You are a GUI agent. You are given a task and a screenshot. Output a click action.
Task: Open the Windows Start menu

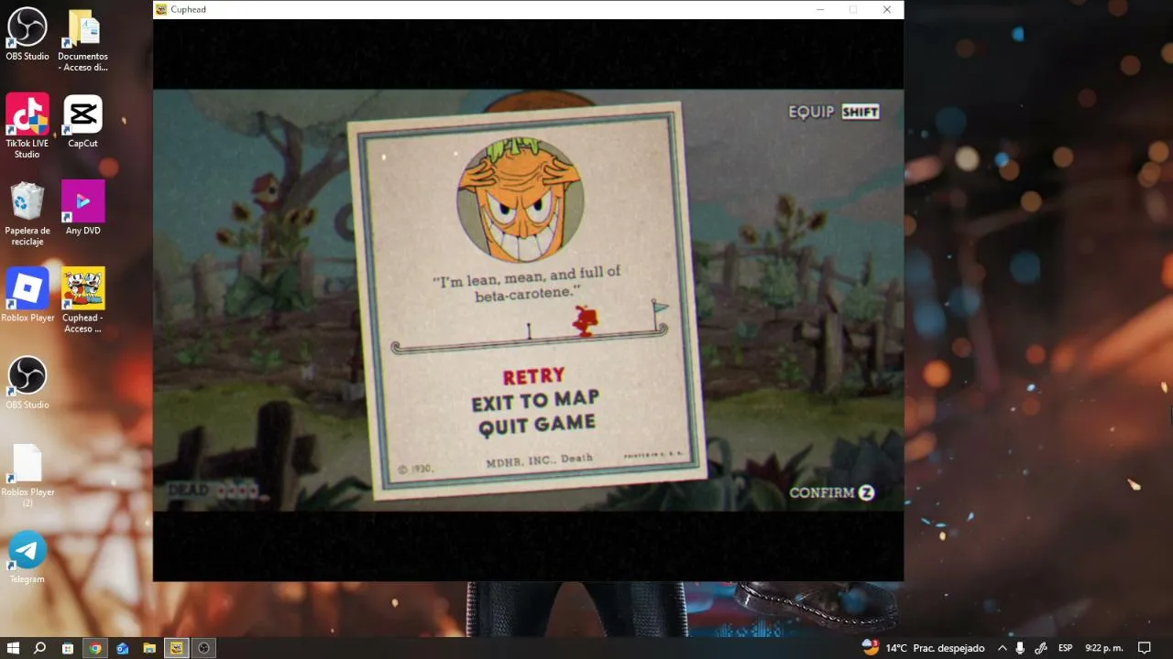pyautogui.click(x=13, y=648)
